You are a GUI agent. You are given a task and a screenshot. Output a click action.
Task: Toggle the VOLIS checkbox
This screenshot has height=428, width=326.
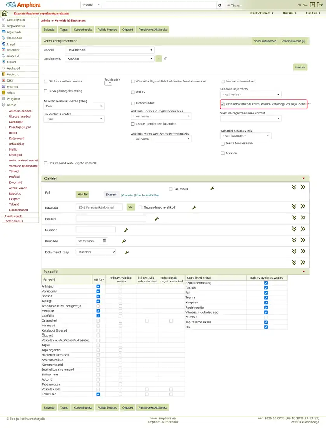[133, 92]
